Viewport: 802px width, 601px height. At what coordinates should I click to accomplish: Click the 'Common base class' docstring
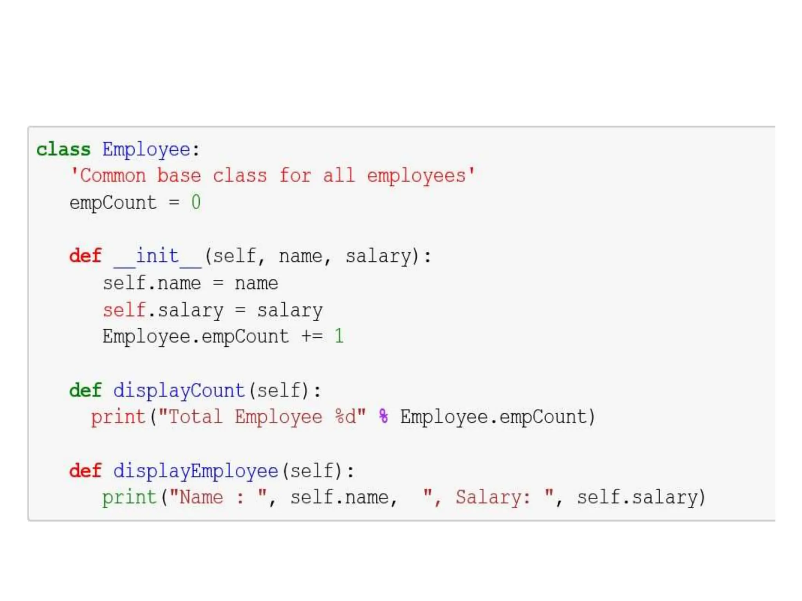[273, 176]
